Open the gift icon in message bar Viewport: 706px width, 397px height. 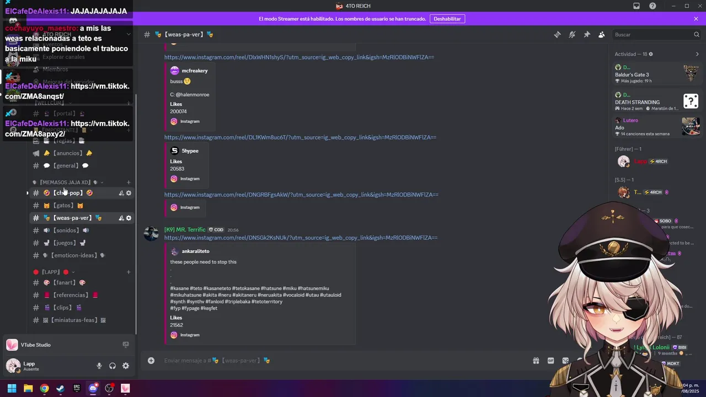[536, 361]
